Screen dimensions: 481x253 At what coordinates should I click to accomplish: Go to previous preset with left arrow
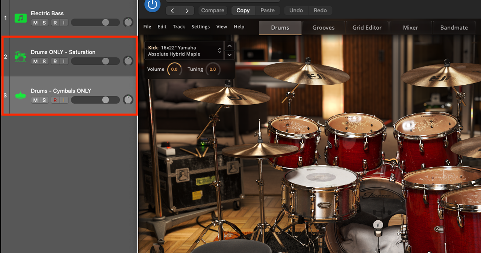[172, 10]
